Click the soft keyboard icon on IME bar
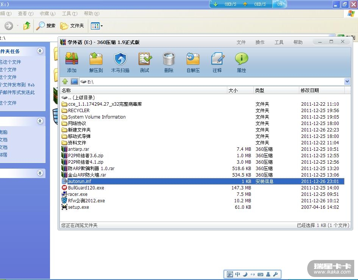358x280 pixels. click(x=260, y=274)
